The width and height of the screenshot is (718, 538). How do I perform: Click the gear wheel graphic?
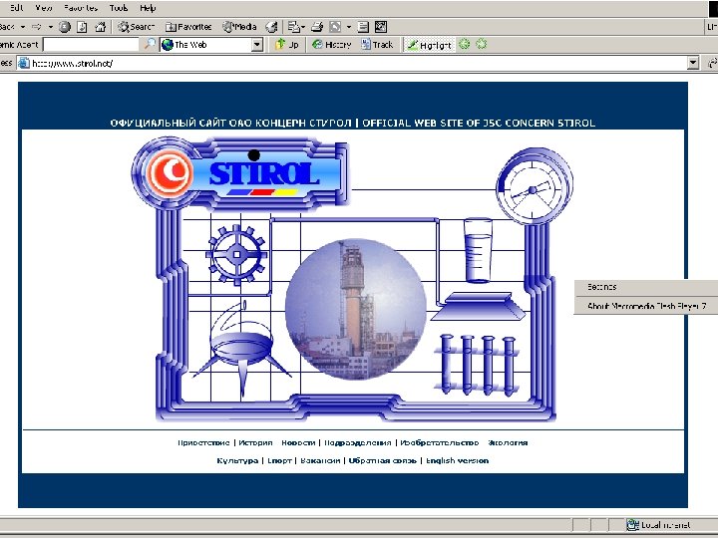pos(236,254)
